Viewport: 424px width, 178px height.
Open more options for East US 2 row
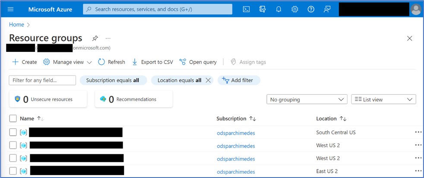[x=418, y=171]
